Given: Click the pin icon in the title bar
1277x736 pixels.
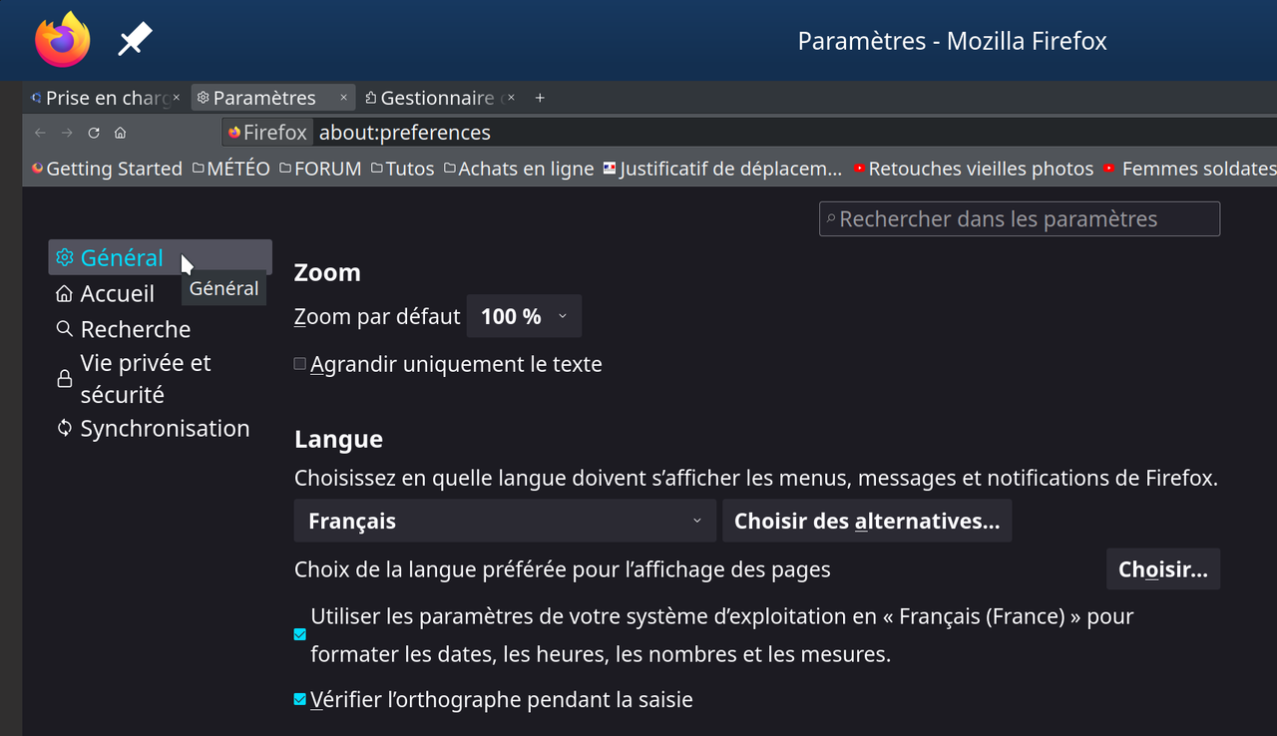Looking at the screenshot, I should coord(134,38).
